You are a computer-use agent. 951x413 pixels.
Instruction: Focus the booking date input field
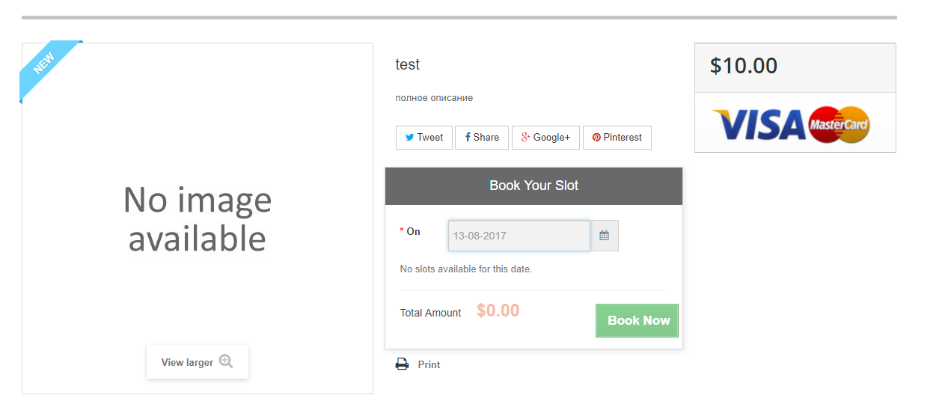point(519,236)
